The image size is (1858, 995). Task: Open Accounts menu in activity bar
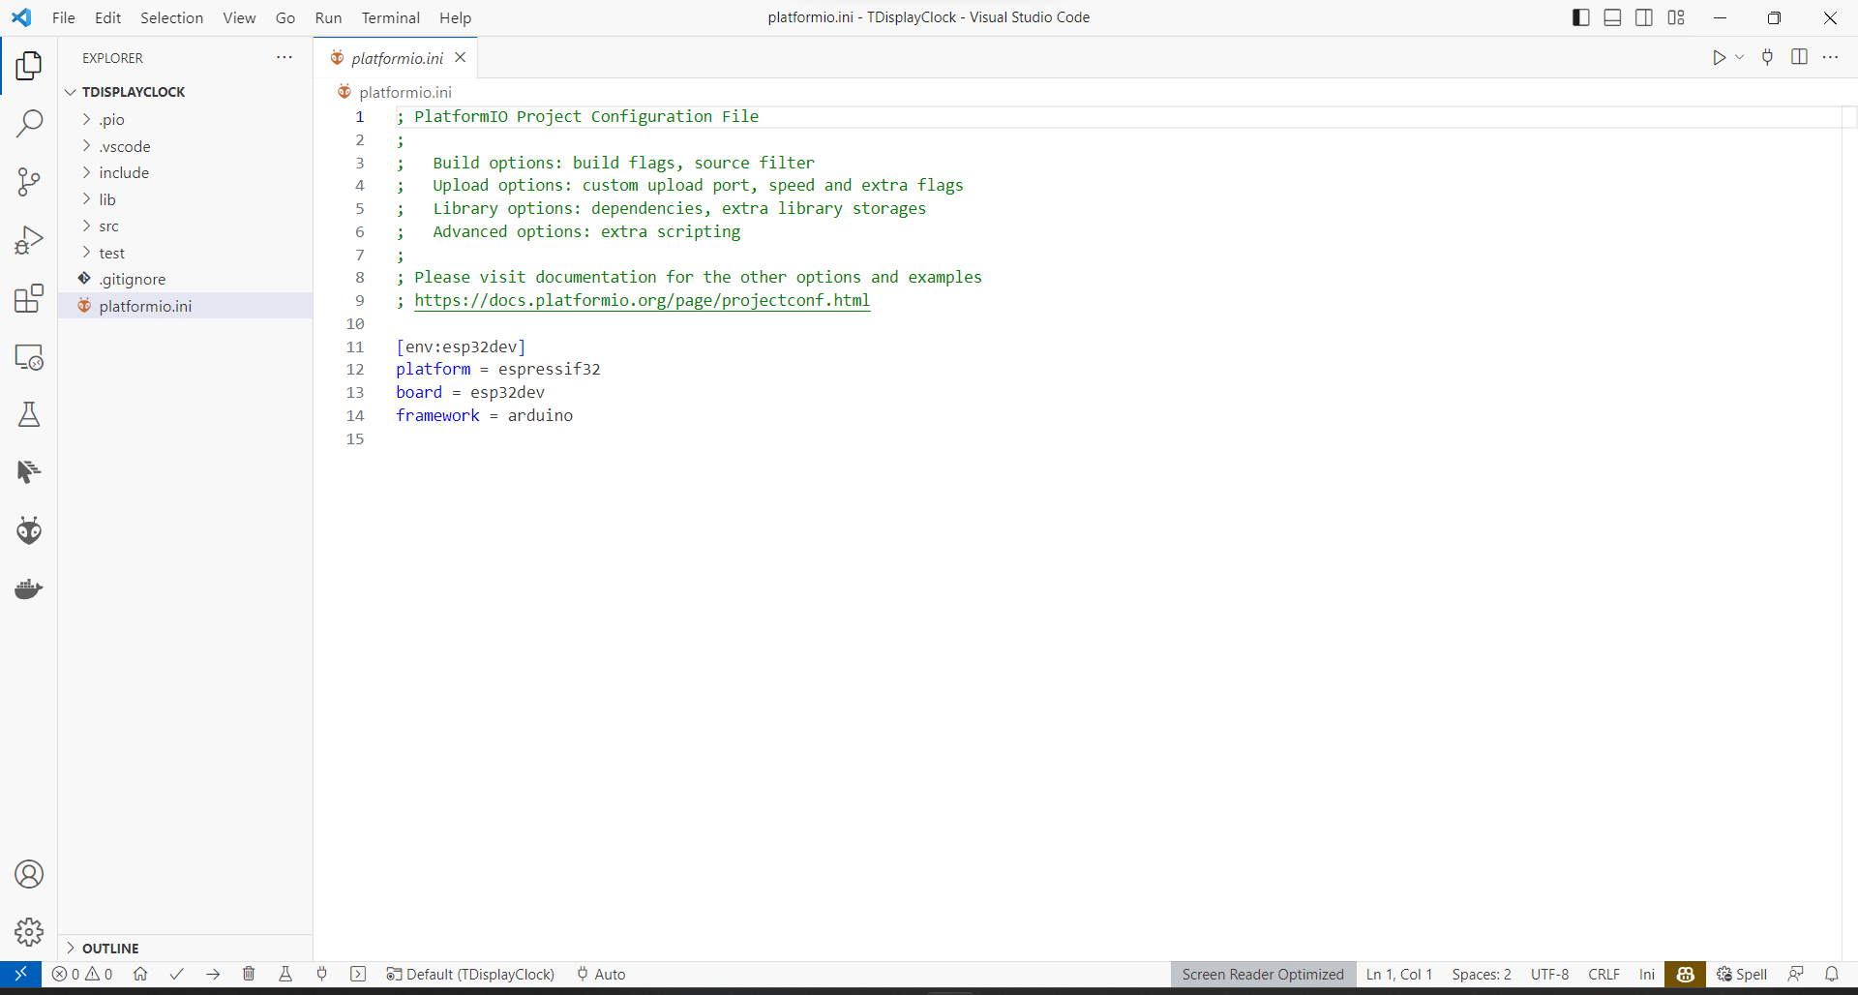pyautogui.click(x=29, y=874)
